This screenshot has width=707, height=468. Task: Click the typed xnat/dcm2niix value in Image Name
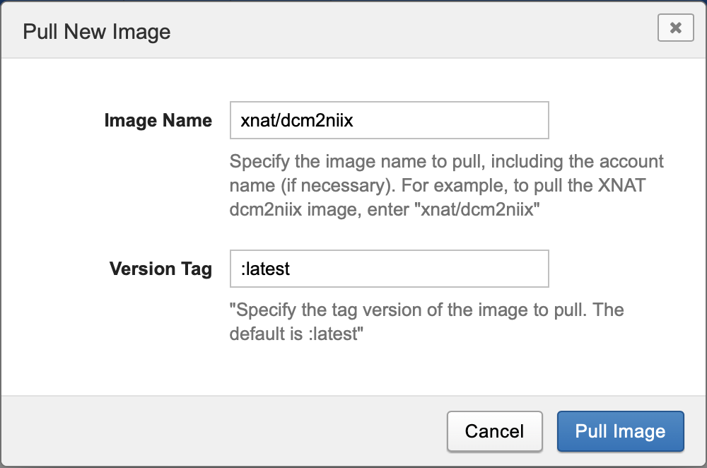click(x=297, y=120)
